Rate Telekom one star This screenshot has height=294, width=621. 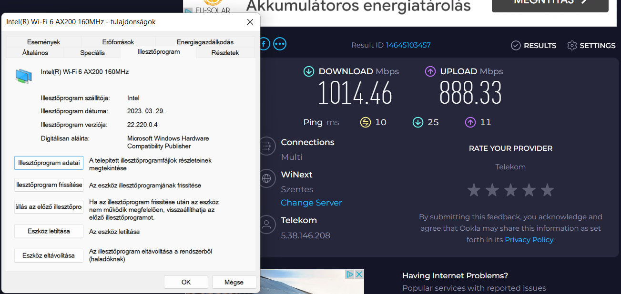pyautogui.click(x=474, y=190)
